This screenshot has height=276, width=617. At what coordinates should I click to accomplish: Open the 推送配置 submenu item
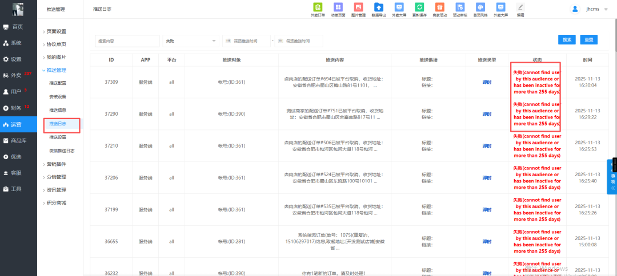pyautogui.click(x=58, y=83)
